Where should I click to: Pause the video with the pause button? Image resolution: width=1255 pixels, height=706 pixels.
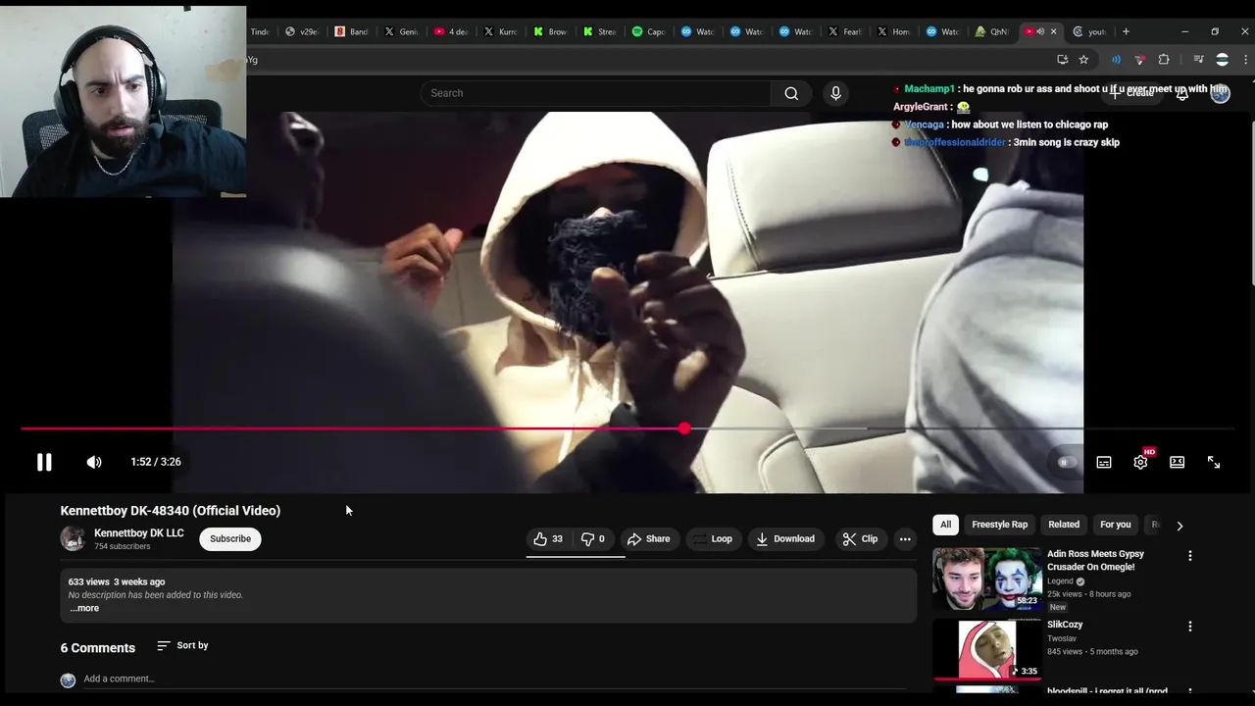44,462
